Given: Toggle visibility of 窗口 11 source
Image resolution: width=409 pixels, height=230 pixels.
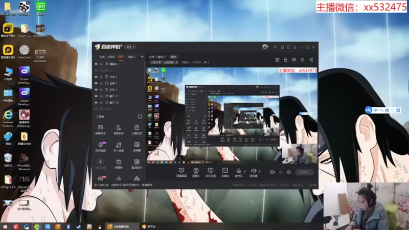Looking at the screenshot, I should tap(96, 96).
